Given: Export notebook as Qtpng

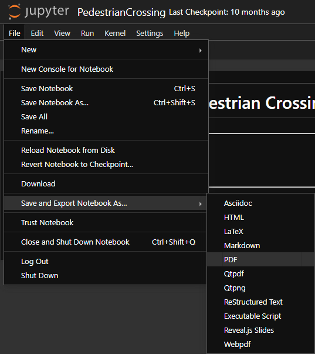Looking at the screenshot, I should pos(260,288).
